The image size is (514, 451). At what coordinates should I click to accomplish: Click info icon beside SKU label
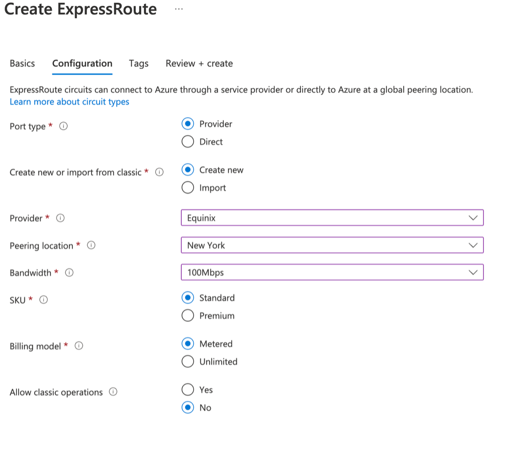(x=43, y=300)
